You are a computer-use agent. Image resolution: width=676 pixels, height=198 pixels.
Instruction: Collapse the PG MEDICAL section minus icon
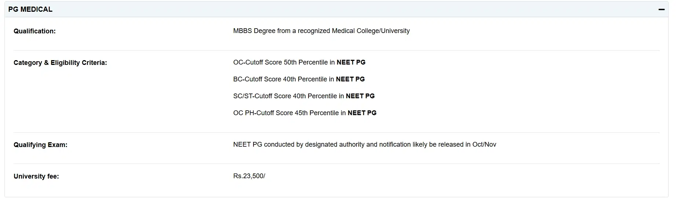(661, 10)
